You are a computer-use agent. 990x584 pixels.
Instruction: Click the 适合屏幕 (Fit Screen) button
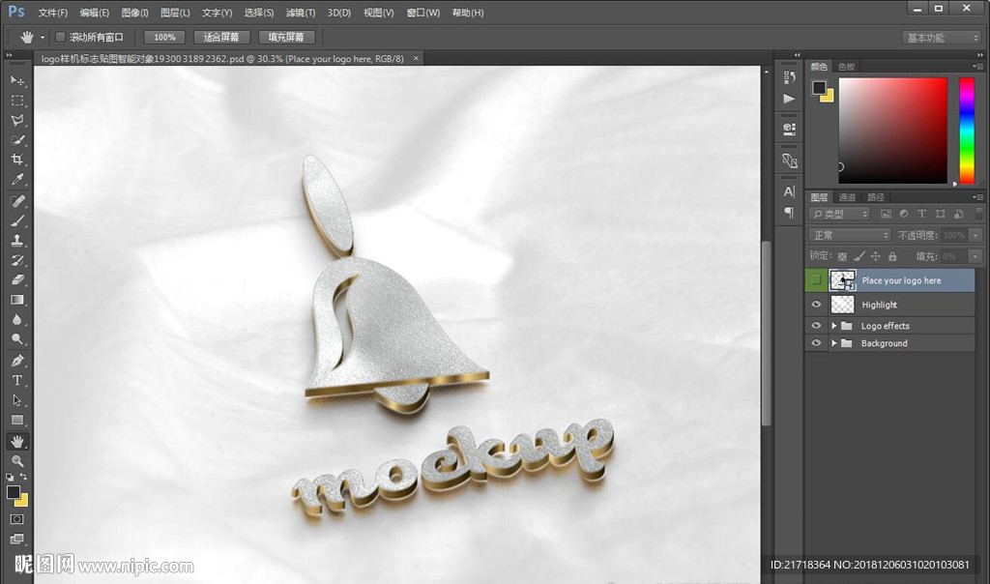(x=221, y=37)
